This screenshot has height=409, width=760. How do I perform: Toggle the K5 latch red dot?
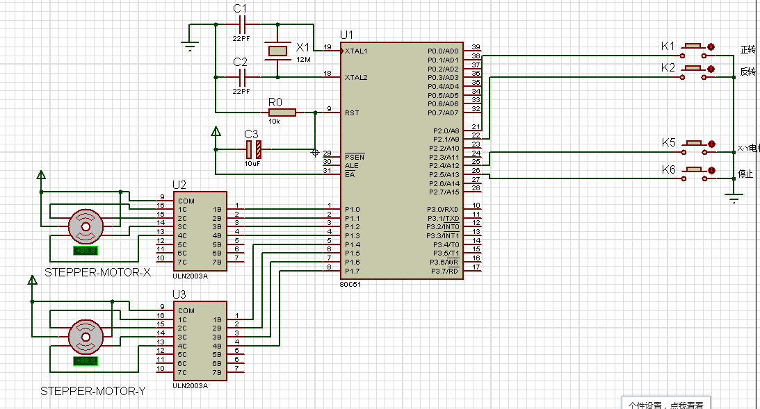(x=711, y=144)
